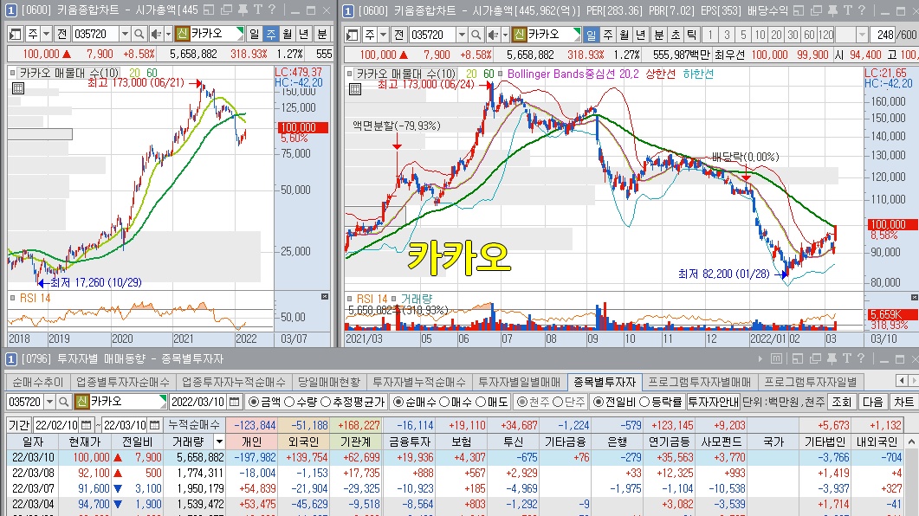Select the 금액 radio button
919x516 pixels.
(x=254, y=402)
